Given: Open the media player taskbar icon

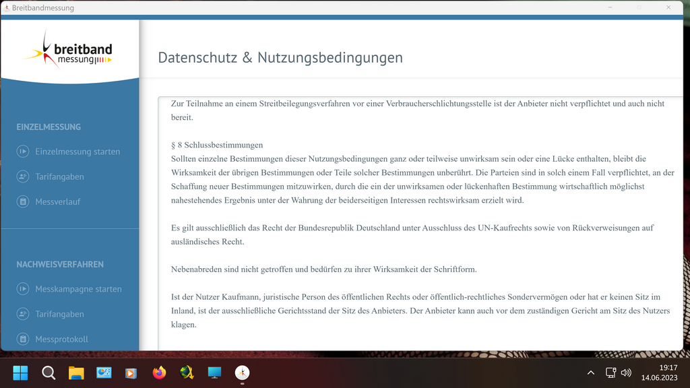Looking at the screenshot, I should (x=131, y=373).
